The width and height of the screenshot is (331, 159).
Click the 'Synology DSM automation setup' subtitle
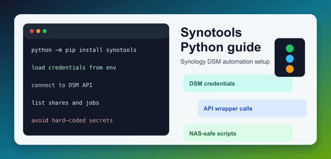tap(225, 62)
